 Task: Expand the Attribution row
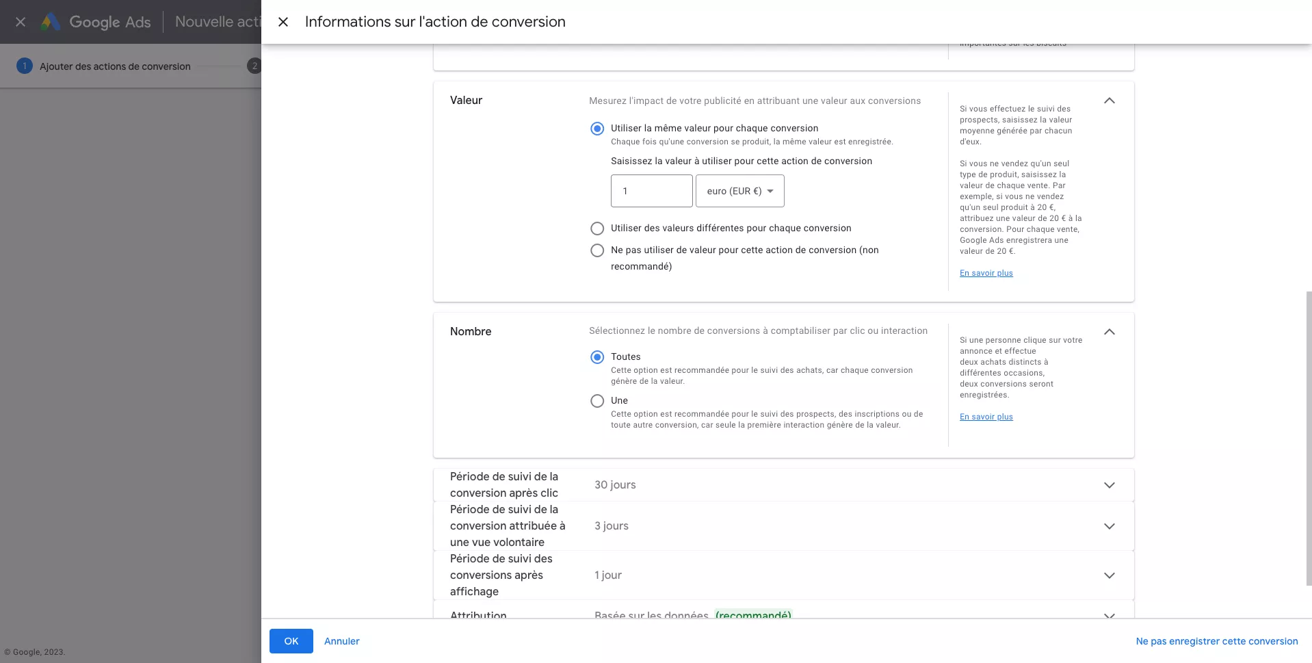[1109, 615]
